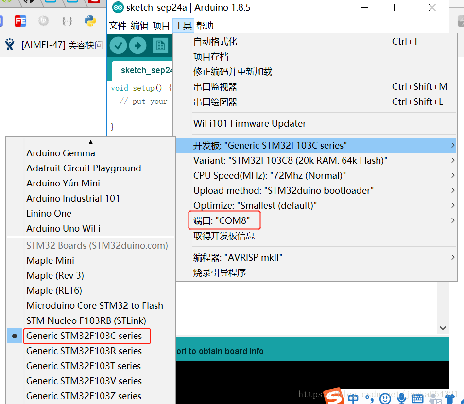This screenshot has width=464, height=404.
Task: Select the sketch_sep24a editor tab
Action: pos(142,70)
